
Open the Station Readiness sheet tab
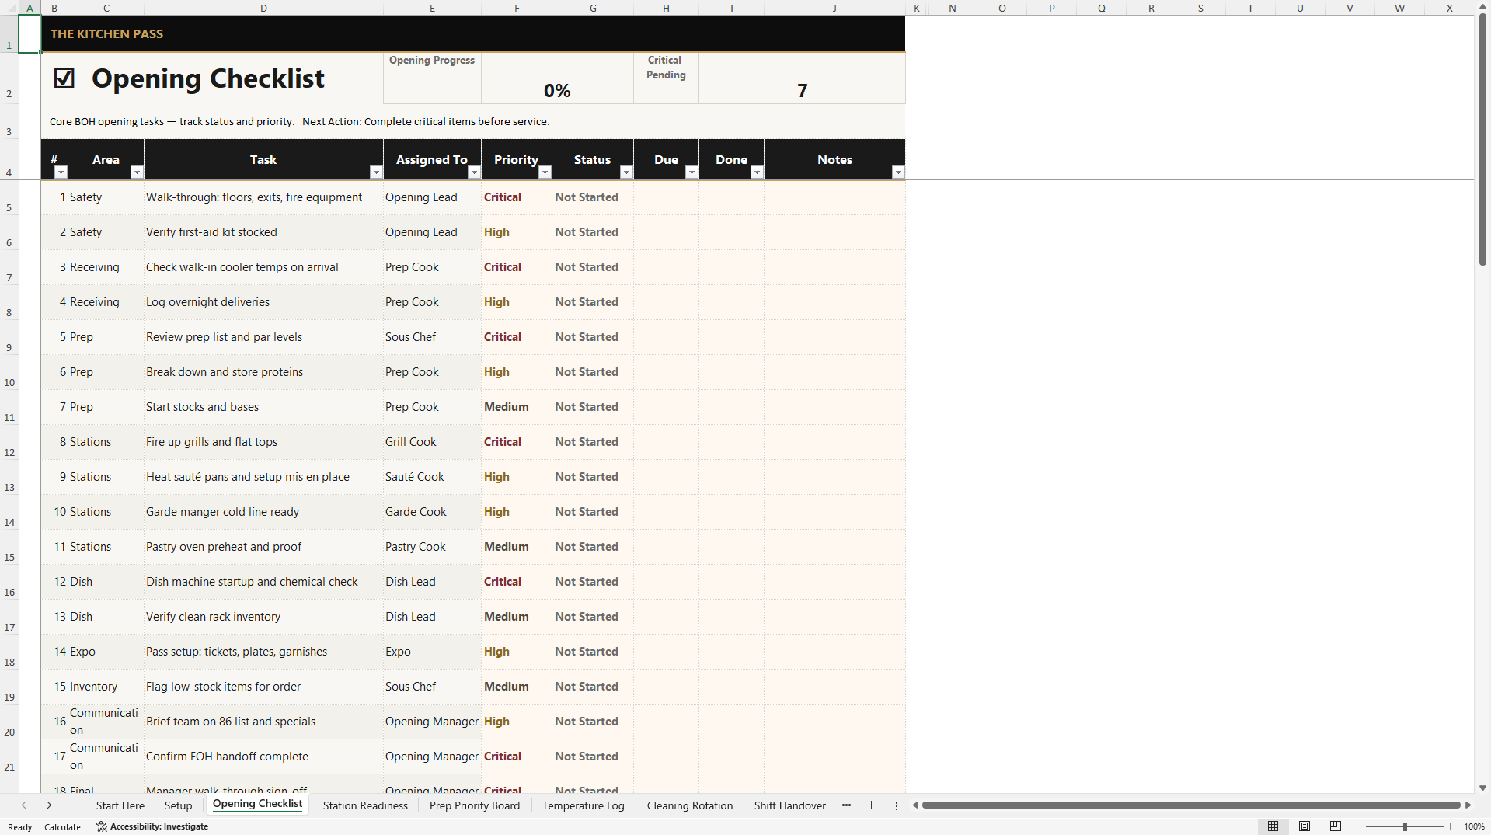pos(365,805)
